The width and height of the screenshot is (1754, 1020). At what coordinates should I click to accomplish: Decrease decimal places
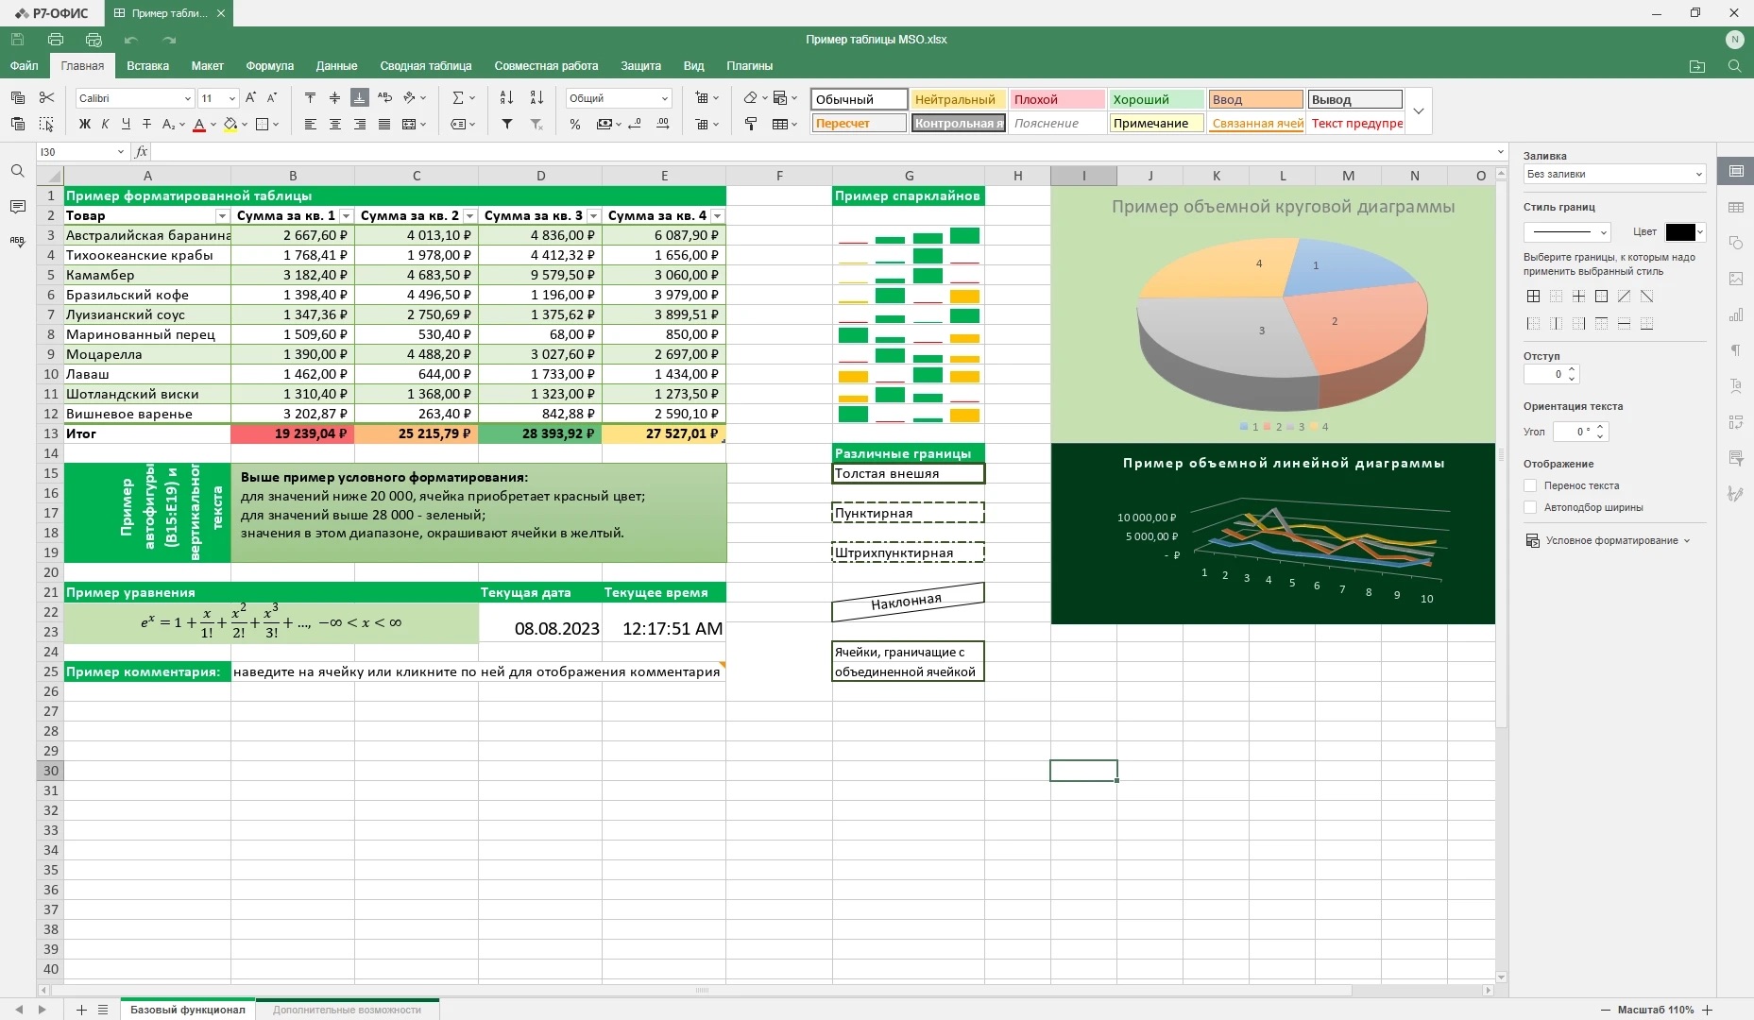(x=635, y=124)
